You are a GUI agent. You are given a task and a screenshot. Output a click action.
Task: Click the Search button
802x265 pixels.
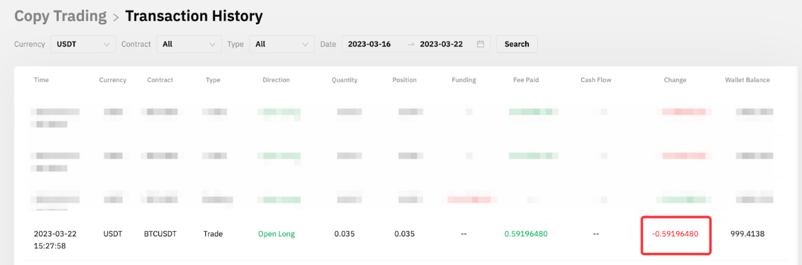click(x=517, y=44)
